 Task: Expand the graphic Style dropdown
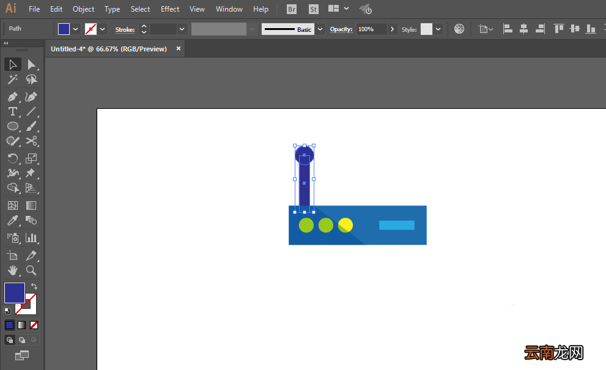(x=438, y=29)
